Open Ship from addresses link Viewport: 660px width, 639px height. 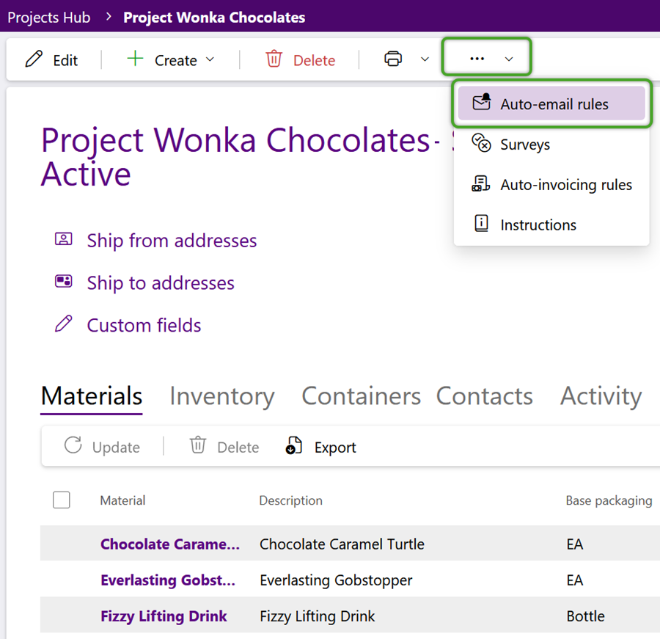(172, 241)
